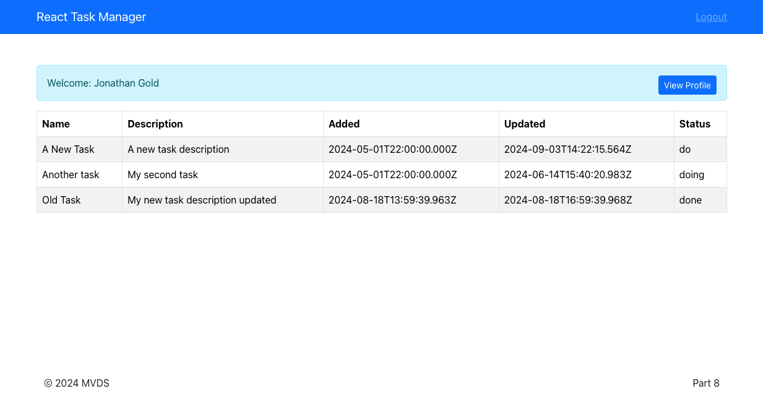Click 'A new task description' cell
The height and width of the screenshot is (404, 763).
coord(223,149)
